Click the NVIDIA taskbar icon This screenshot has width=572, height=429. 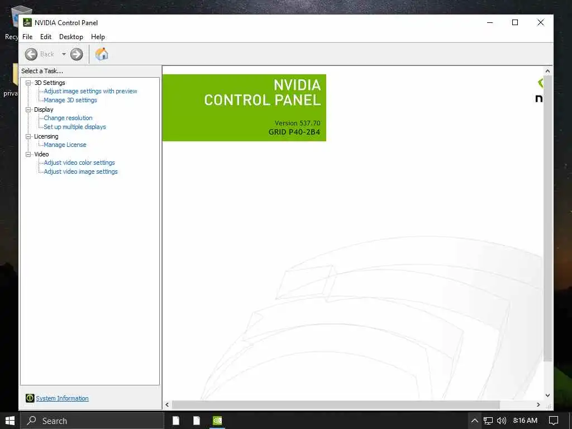[x=217, y=421]
